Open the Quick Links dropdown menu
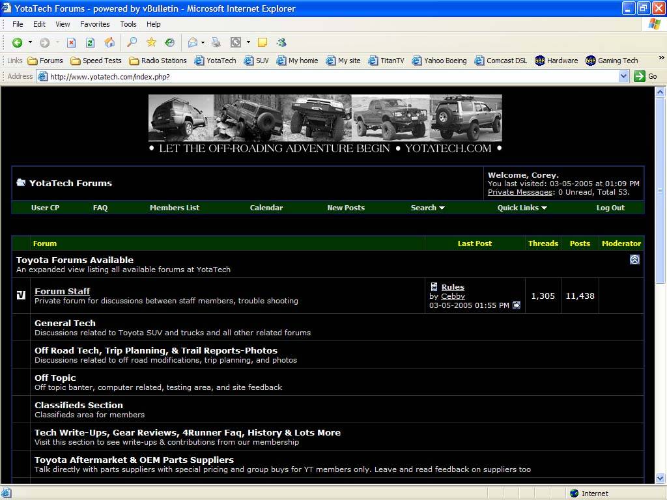This screenshot has height=500, width=667. [522, 208]
